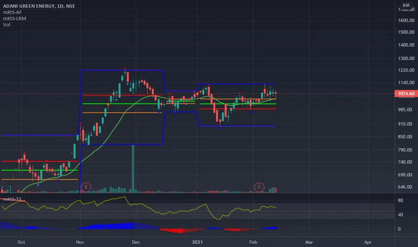The image size is (418, 247).
Task: Click the Oct label on time axis
Action: point(22,242)
